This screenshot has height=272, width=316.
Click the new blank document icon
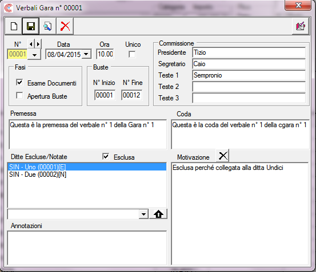14,26
